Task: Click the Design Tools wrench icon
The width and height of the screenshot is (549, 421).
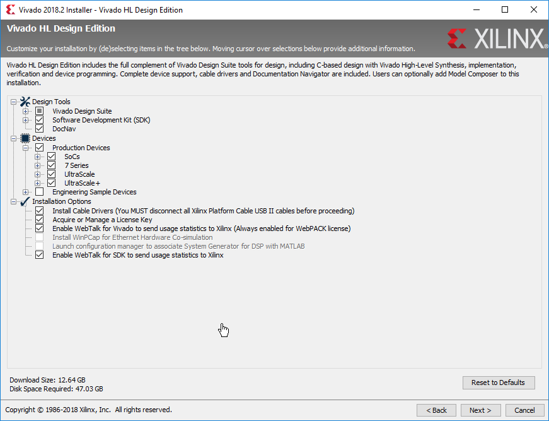Action: pyautogui.click(x=25, y=102)
